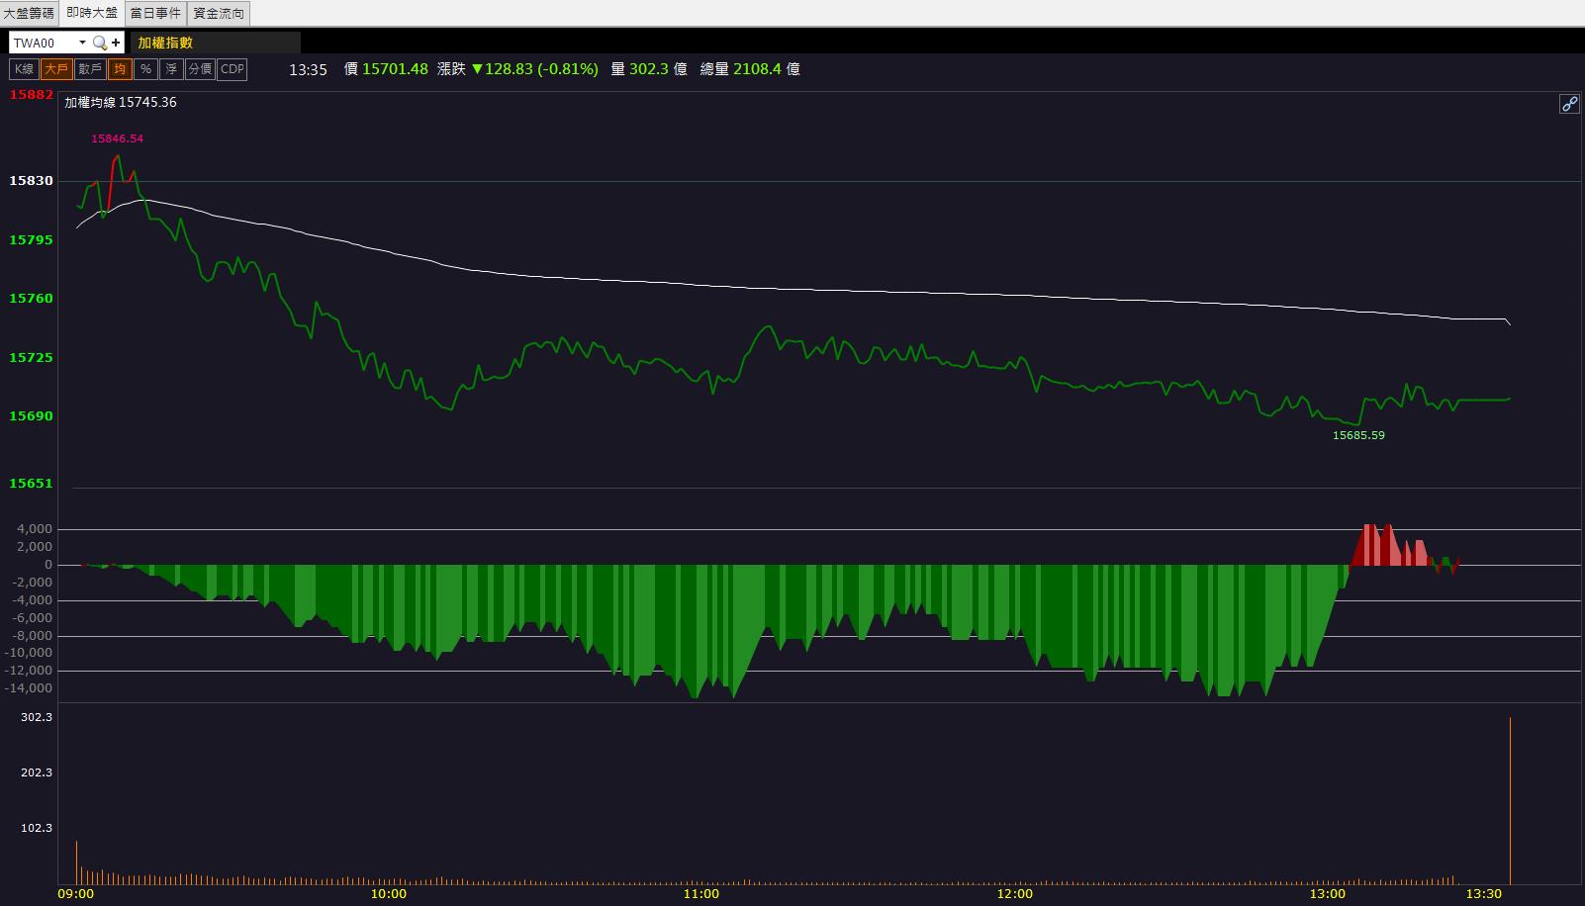Click the chain link icon in chart corner
Screen dimensions: 1585x906
pos(1569,104)
